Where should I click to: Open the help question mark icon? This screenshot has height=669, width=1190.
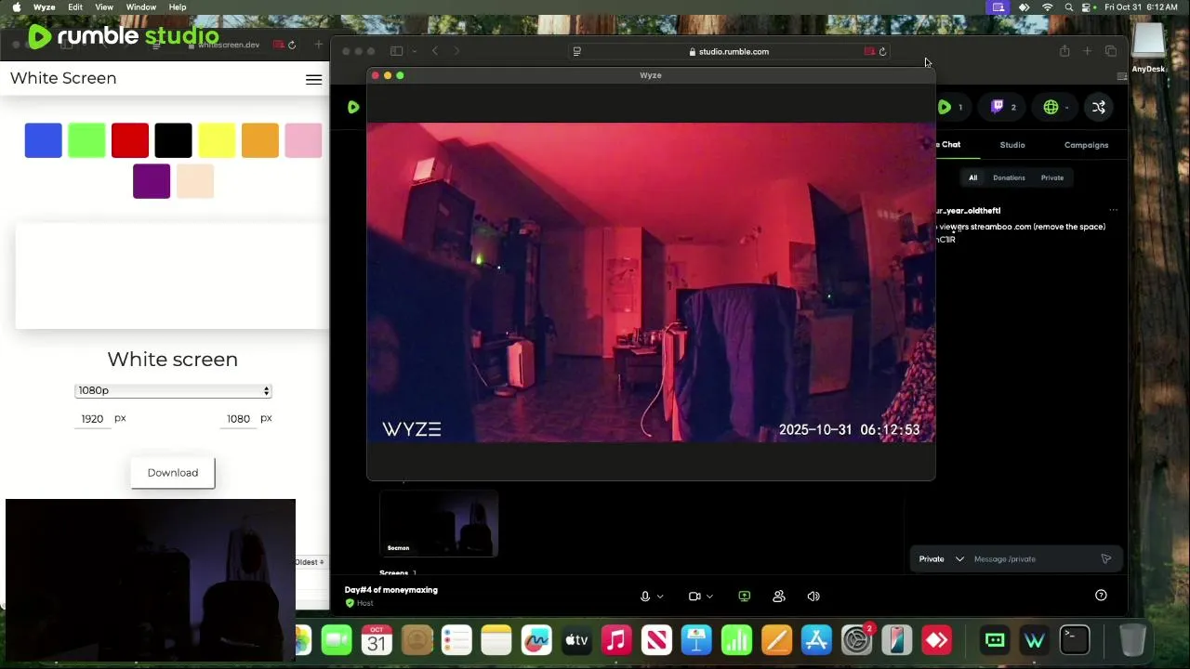[1101, 596]
